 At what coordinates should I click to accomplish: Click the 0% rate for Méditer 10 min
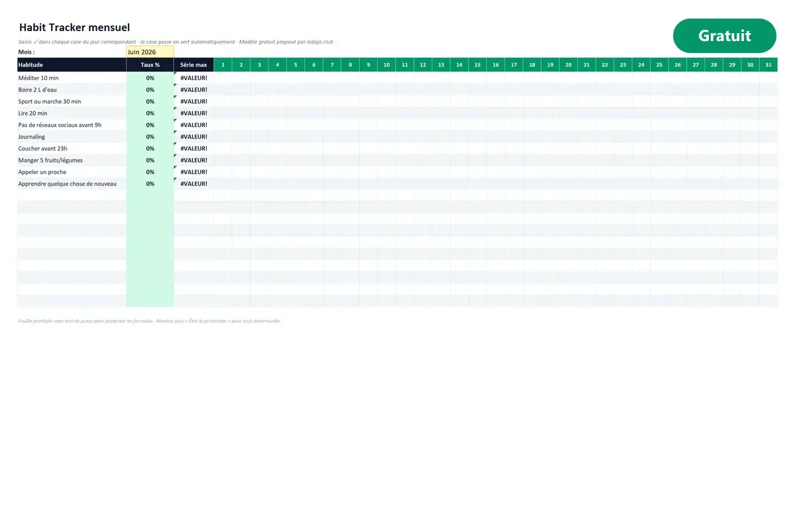pyautogui.click(x=150, y=78)
